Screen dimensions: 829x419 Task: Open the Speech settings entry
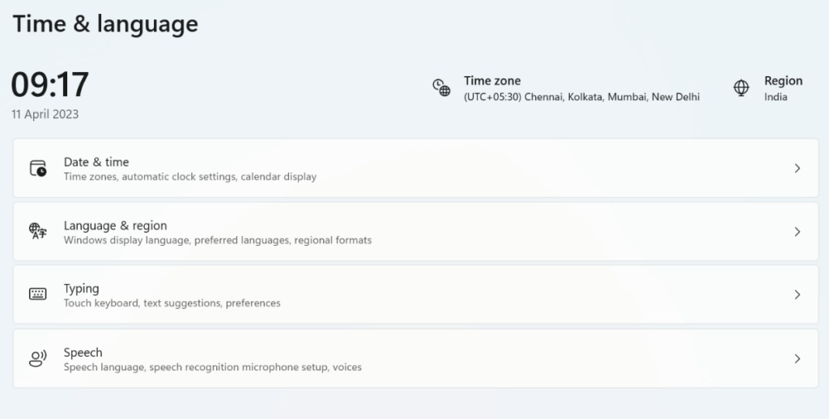pos(83,353)
